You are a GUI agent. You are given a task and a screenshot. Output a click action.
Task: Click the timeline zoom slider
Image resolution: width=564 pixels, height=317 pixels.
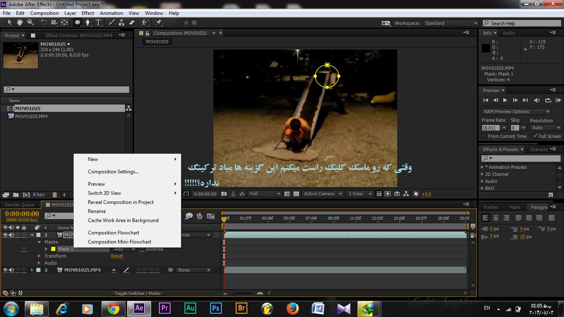pos(242,293)
